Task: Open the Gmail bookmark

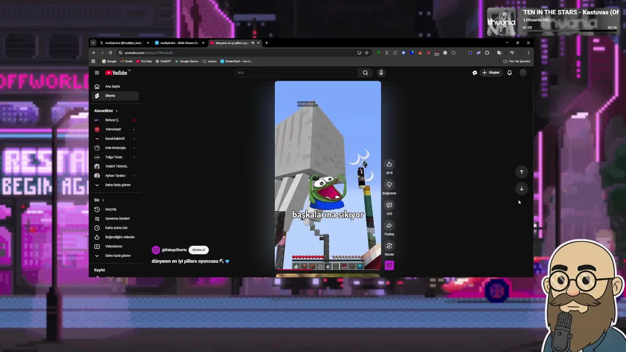Action: tap(126, 62)
